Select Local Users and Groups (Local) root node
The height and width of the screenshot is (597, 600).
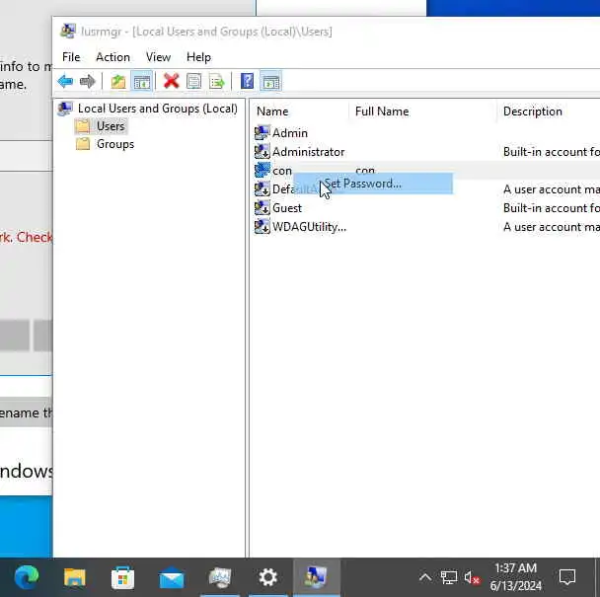157,109
